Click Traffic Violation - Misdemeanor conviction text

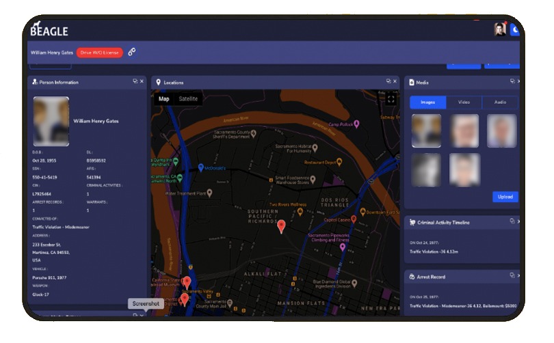point(61,228)
